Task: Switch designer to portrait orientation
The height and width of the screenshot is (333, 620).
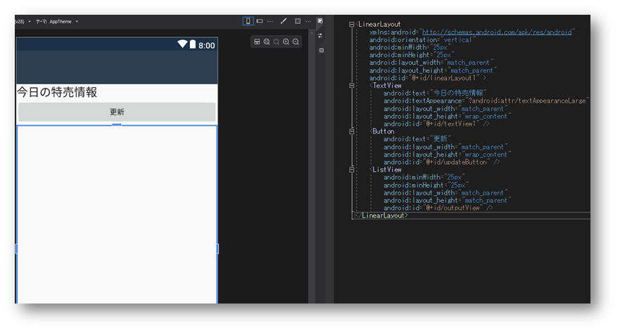Action: click(x=248, y=21)
